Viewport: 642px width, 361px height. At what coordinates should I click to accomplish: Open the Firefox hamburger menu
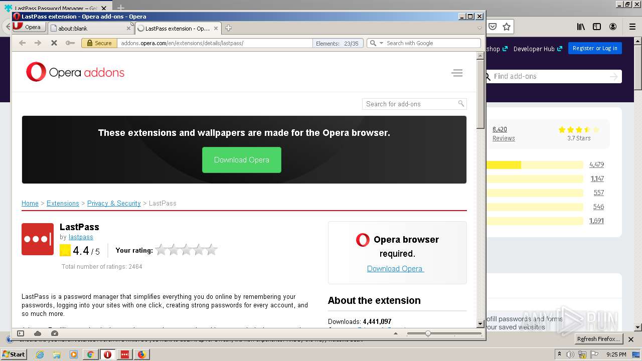click(x=632, y=27)
